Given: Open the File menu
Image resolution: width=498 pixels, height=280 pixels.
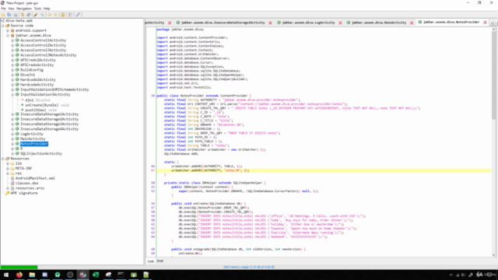Looking at the screenshot, I should click(x=3, y=9).
